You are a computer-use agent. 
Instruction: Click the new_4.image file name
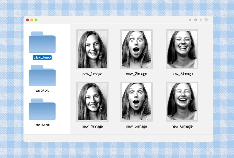92,126
